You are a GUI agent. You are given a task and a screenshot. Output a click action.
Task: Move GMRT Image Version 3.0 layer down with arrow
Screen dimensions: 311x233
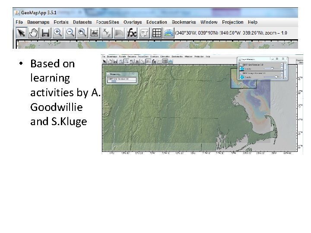tap(282, 77)
